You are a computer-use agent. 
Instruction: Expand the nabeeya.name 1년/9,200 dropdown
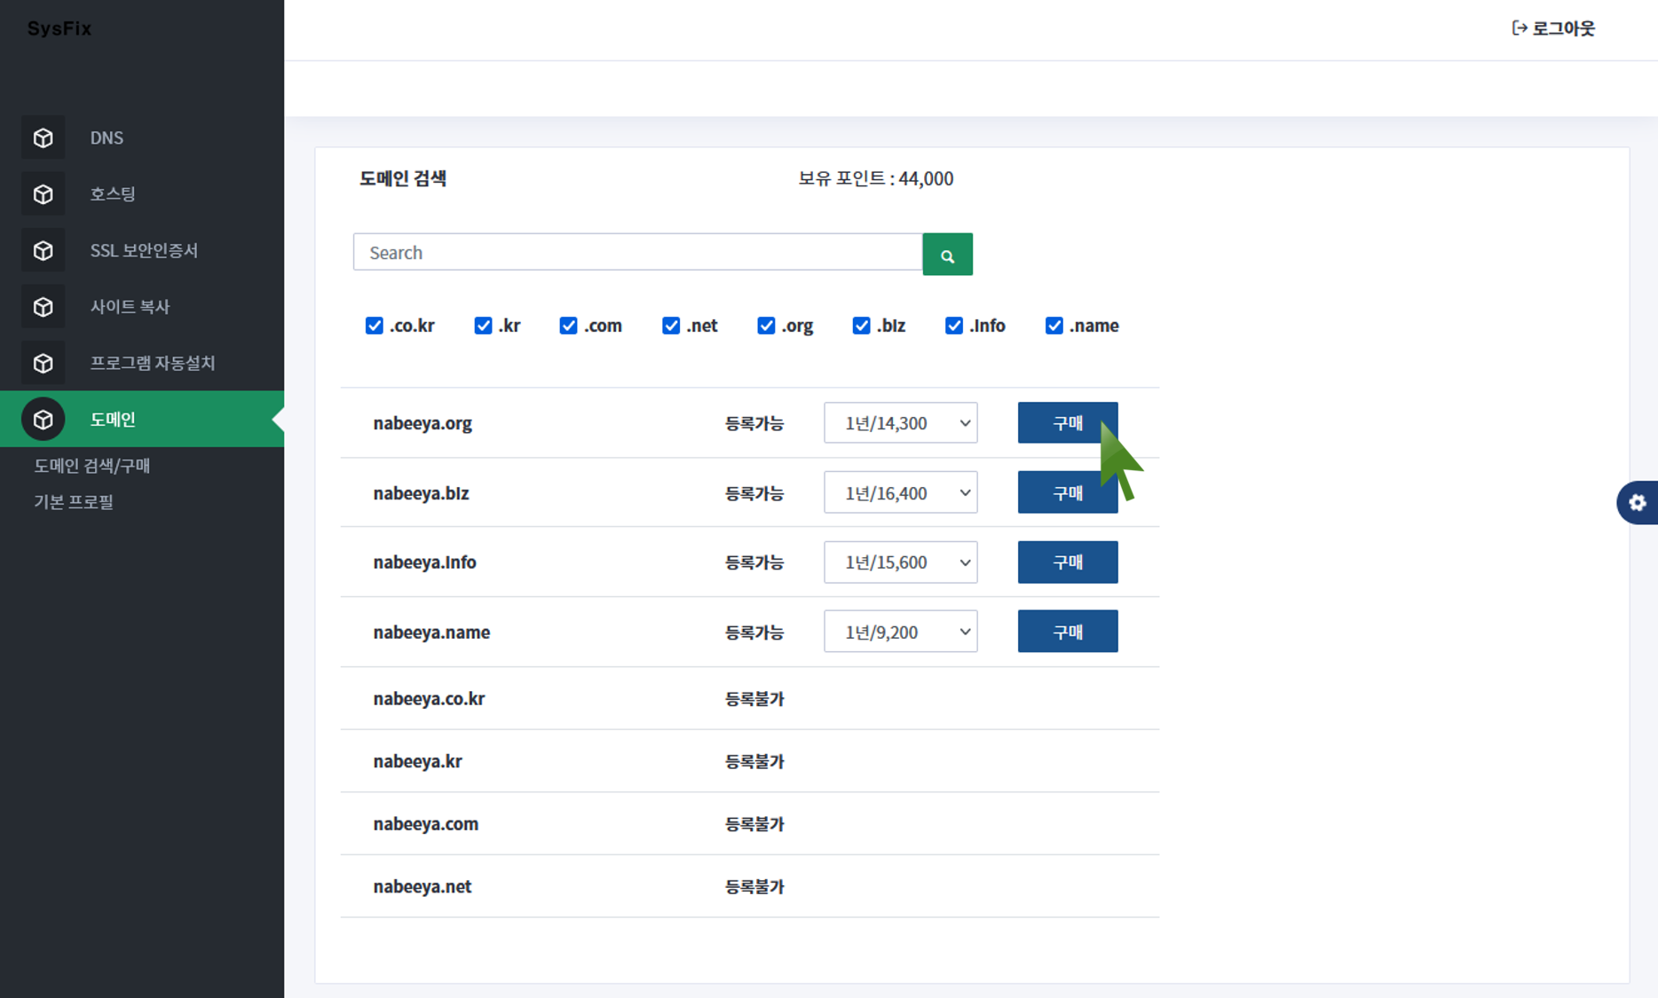[900, 632]
